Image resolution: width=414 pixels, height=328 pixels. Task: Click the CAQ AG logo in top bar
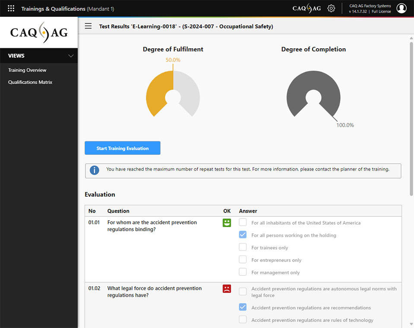click(x=307, y=9)
